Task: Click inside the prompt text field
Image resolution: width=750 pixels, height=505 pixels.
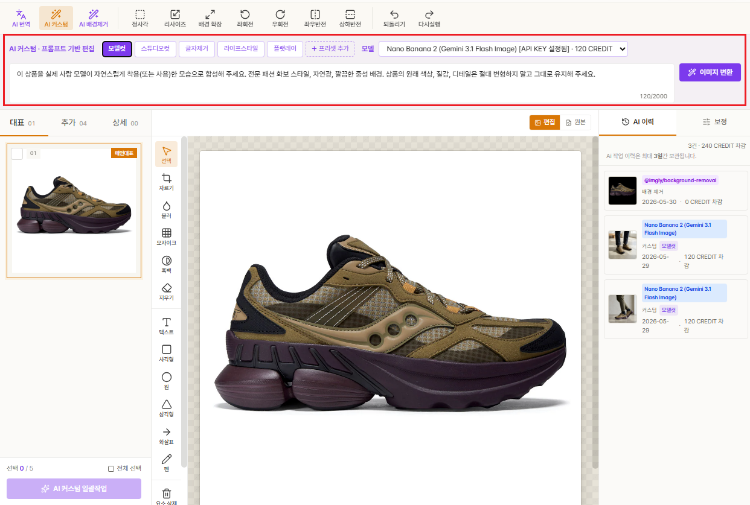Action: coord(341,83)
